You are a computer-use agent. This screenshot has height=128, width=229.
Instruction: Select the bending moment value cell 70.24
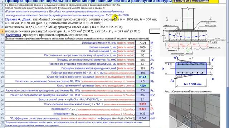(x=142, y=43)
